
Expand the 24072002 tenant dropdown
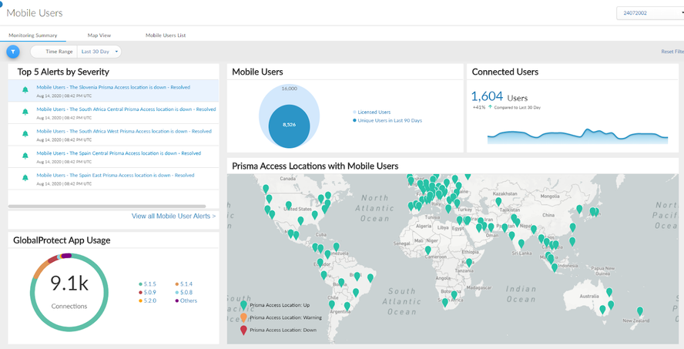649,13
